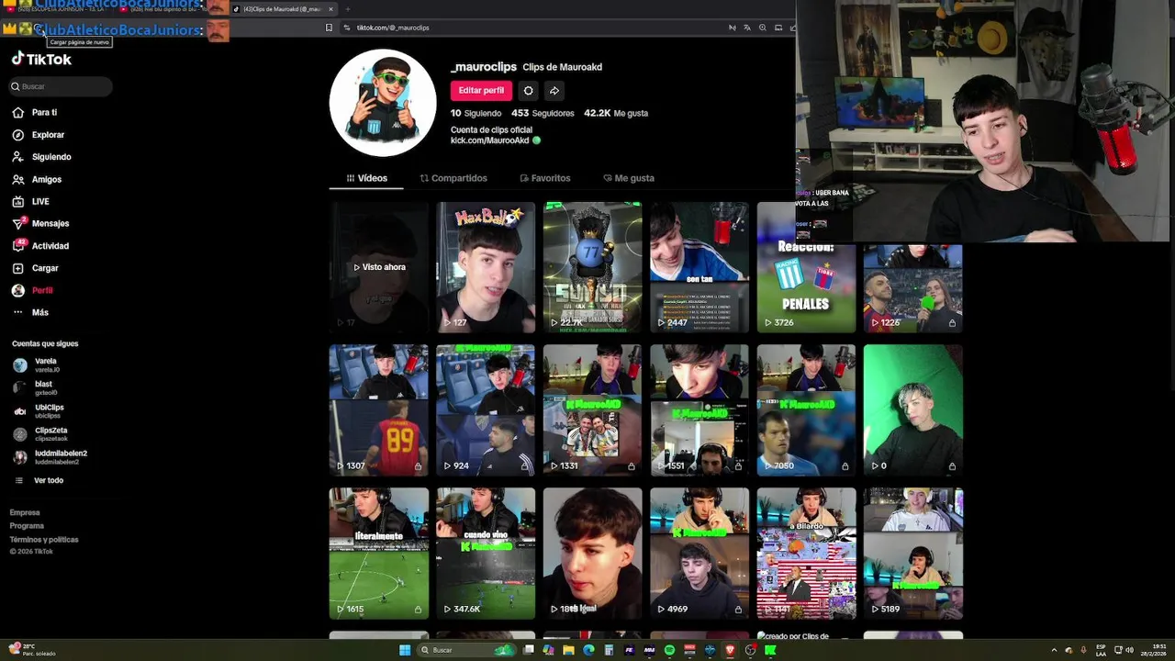The height and width of the screenshot is (661, 1175).
Task: Expand the Empresa footer section
Action: 25,512
